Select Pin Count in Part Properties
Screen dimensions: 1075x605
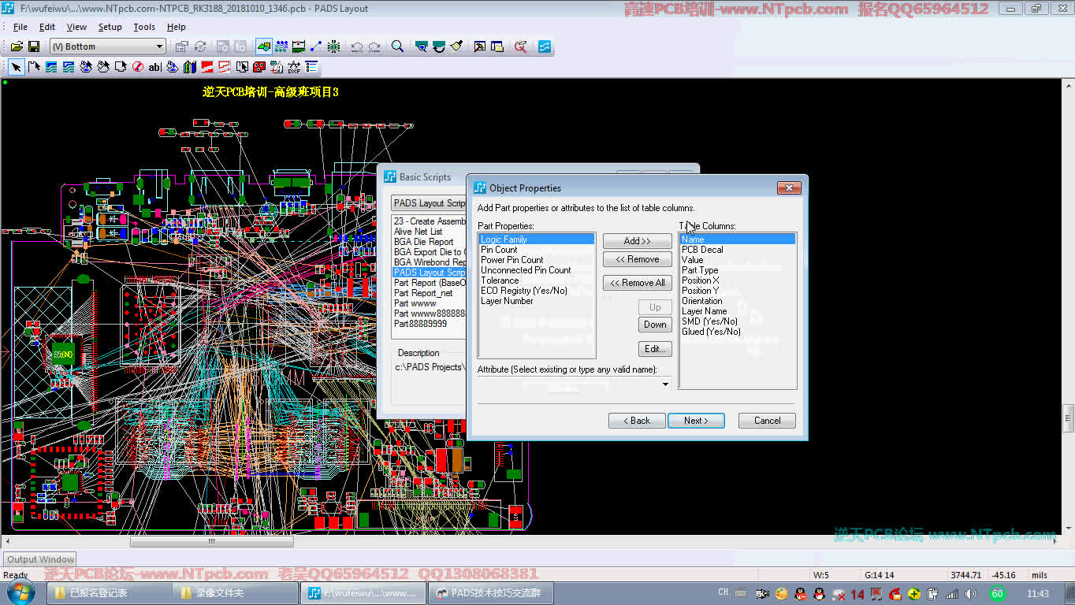point(536,250)
